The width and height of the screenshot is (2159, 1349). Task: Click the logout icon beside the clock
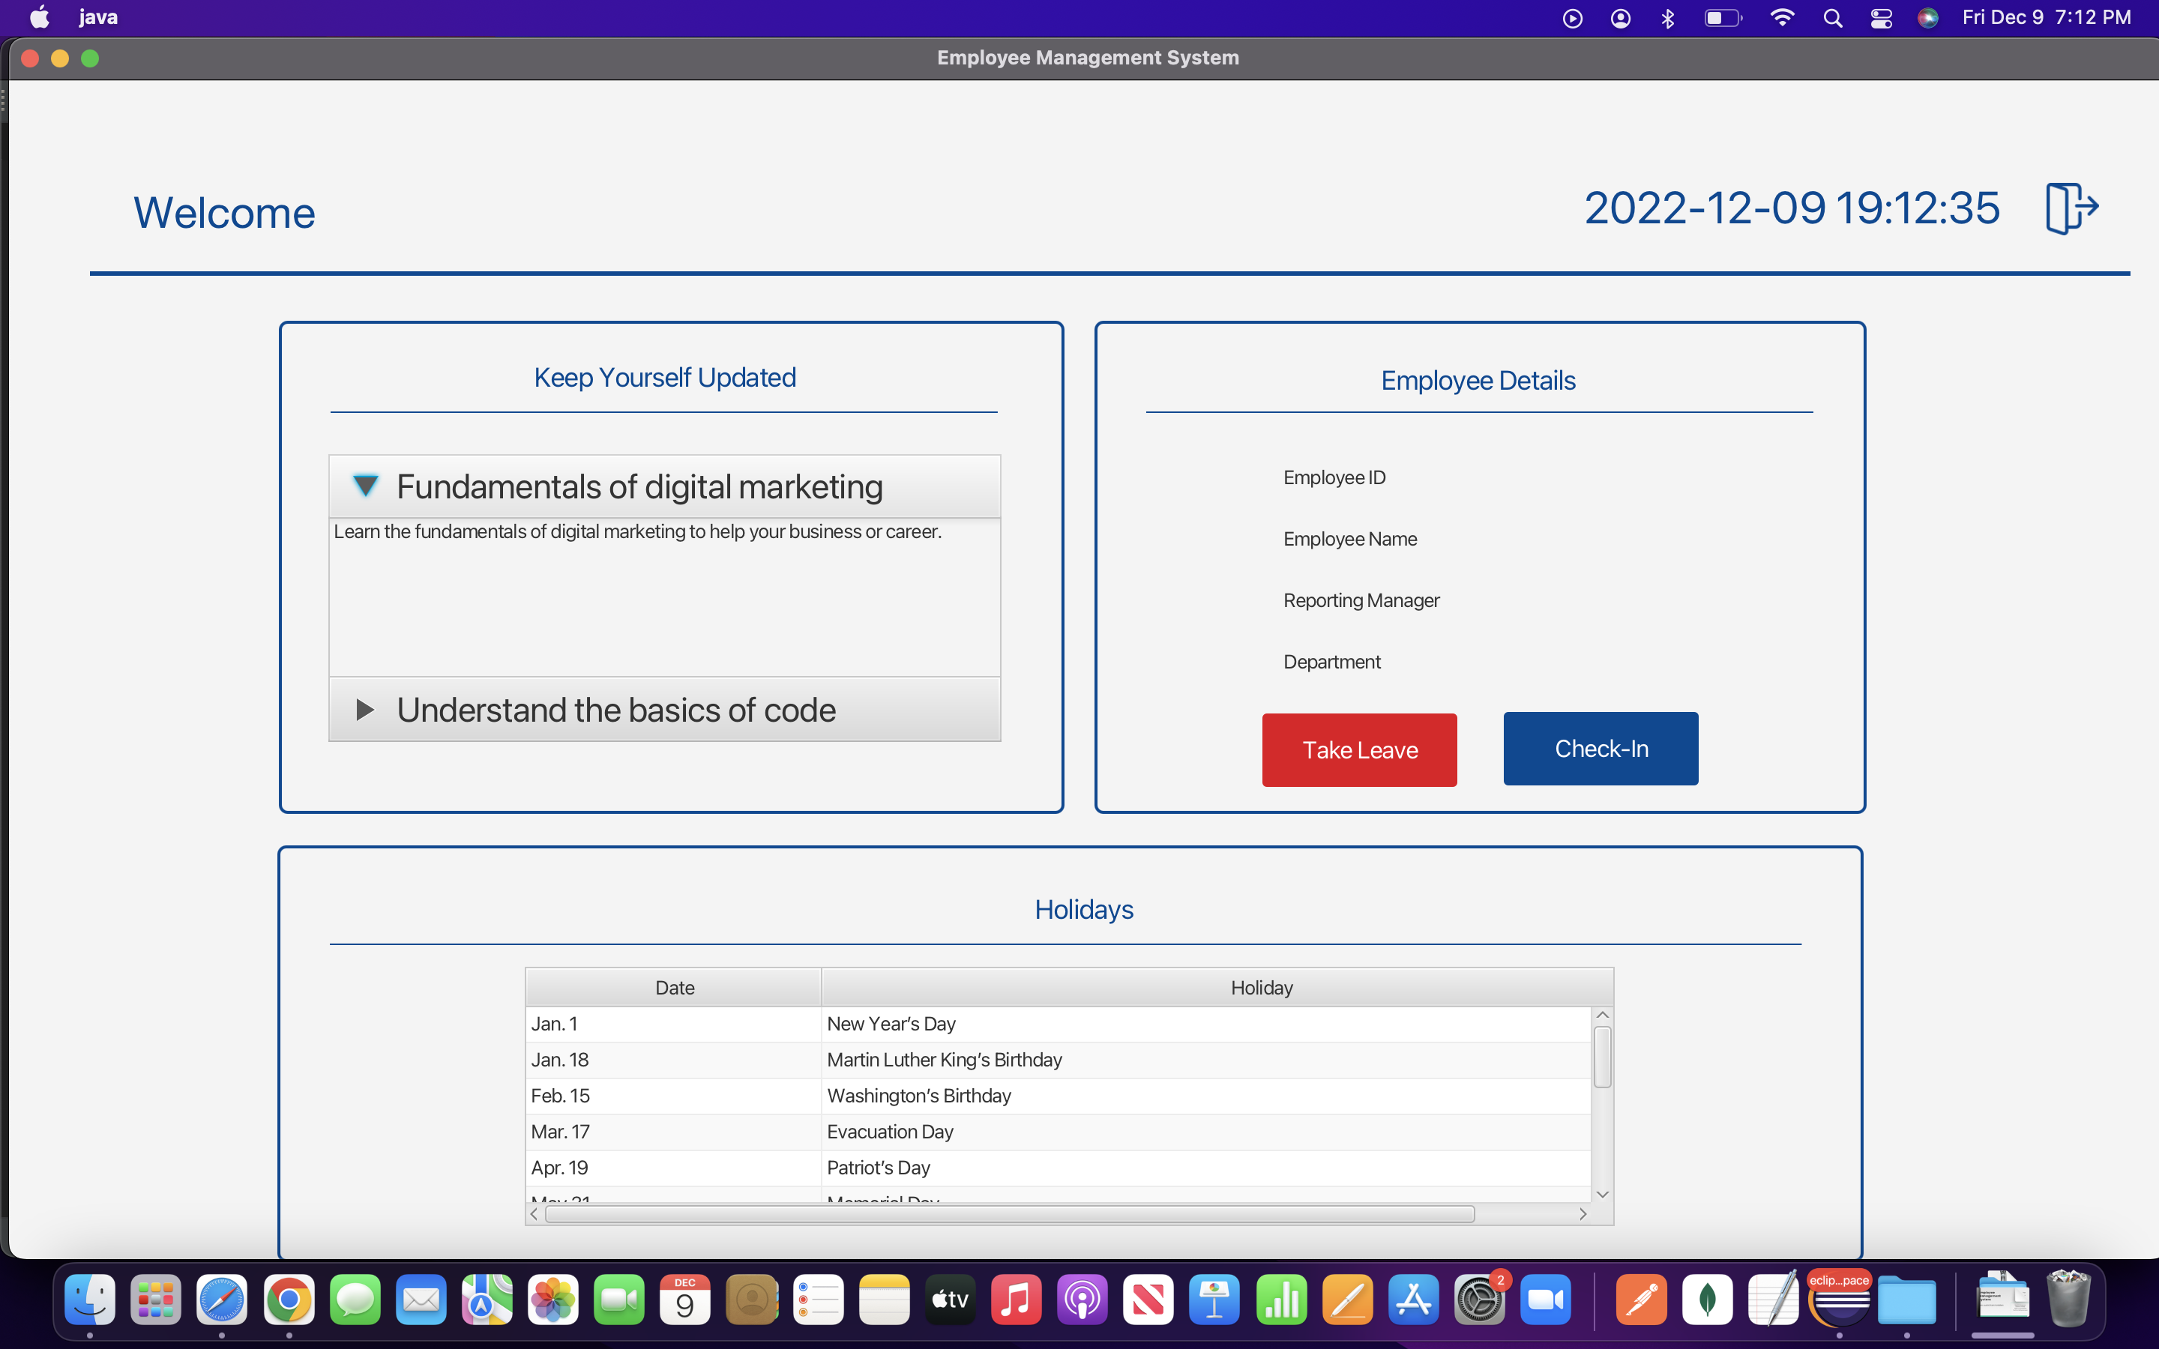click(x=2071, y=208)
